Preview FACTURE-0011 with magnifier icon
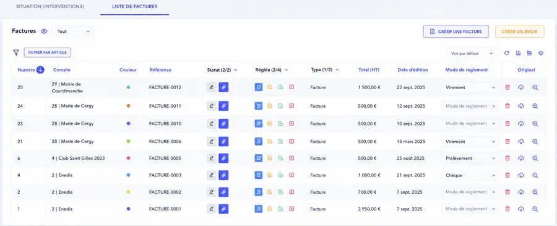 [535, 106]
